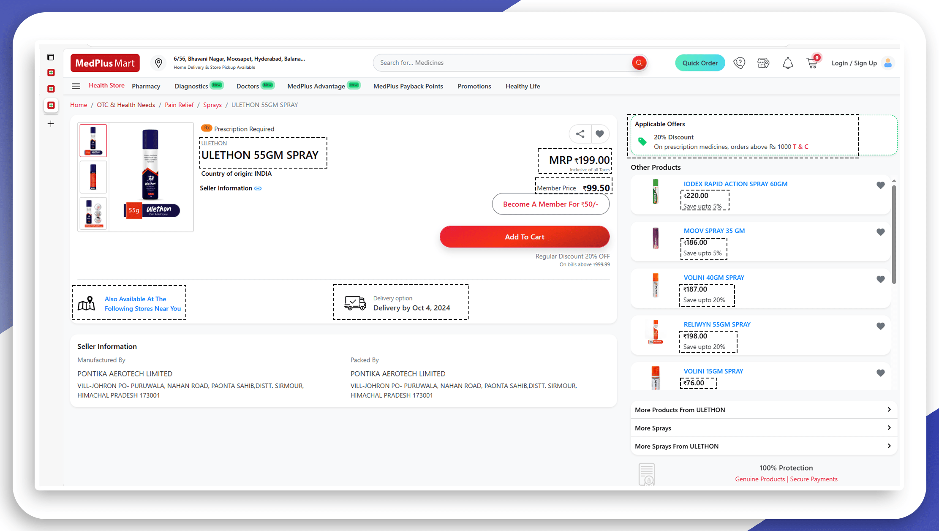Viewport: 939px width, 531px height.
Task: Add Ulethon spray to wishlist heart
Action: (x=600, y=134)
